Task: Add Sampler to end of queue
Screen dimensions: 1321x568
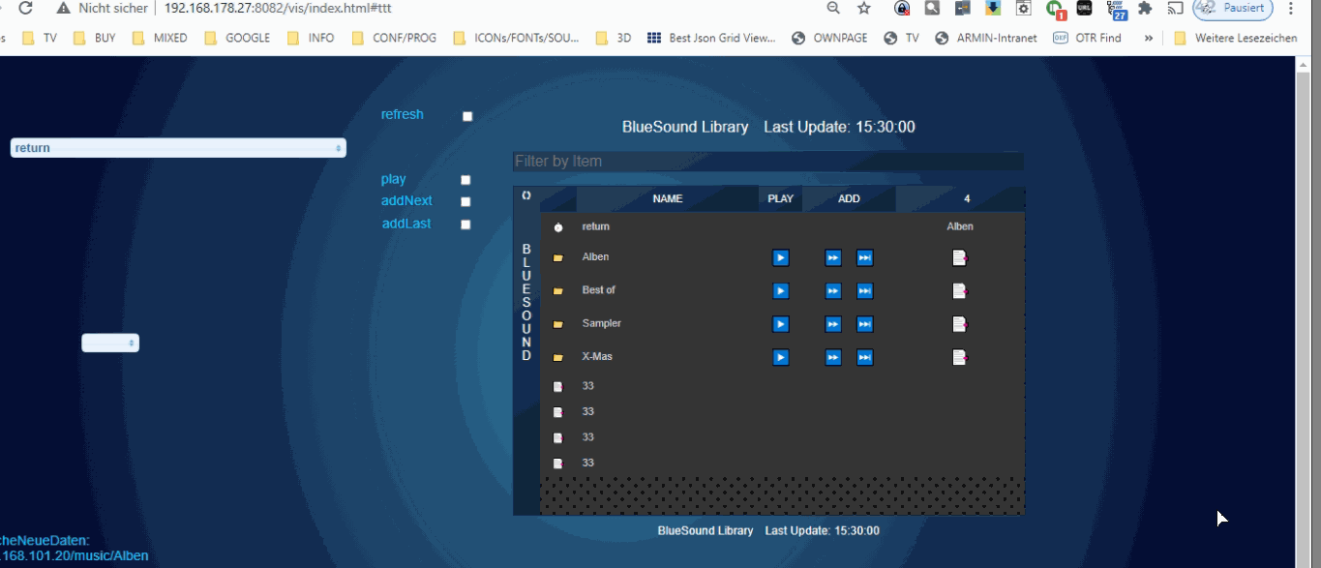Action: point(865,324)
